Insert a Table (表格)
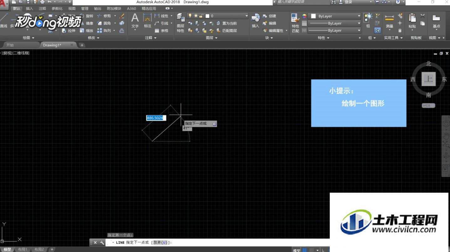Image resolution: width=450 pixels, height=252 pixels. 162,31
